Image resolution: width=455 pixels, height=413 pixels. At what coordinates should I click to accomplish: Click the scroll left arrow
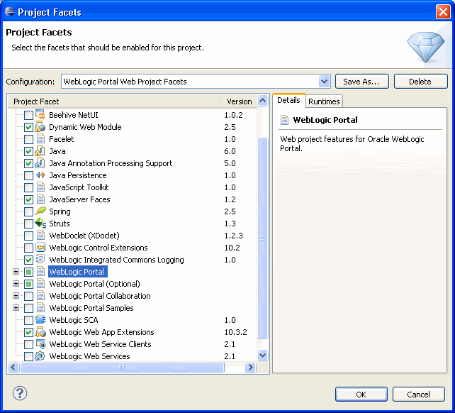click(x=13, y=367)
